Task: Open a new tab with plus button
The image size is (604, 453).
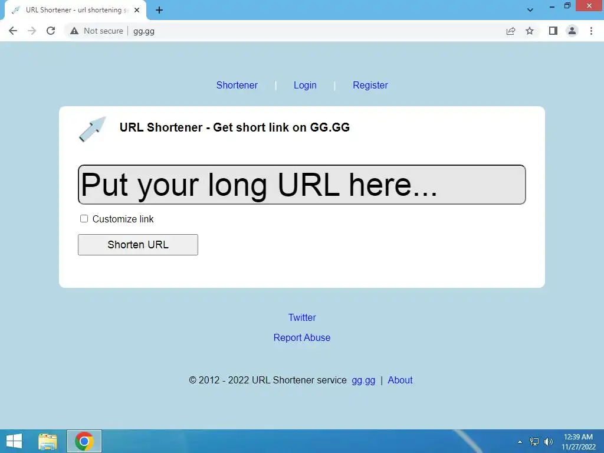Action: [159, 11]
